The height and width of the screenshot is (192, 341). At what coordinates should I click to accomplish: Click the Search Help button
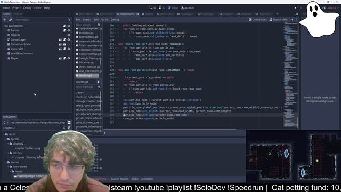[278, 20]
